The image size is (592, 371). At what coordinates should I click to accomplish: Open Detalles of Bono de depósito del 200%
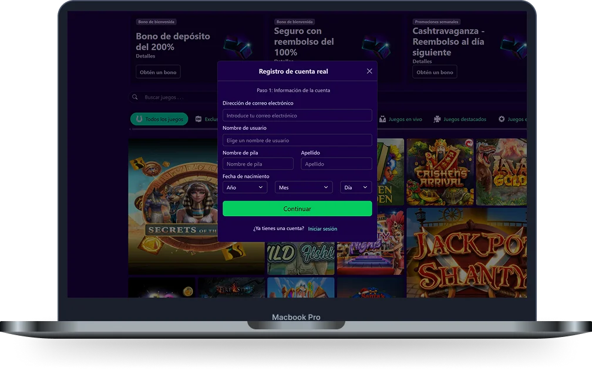coord(146,56)
